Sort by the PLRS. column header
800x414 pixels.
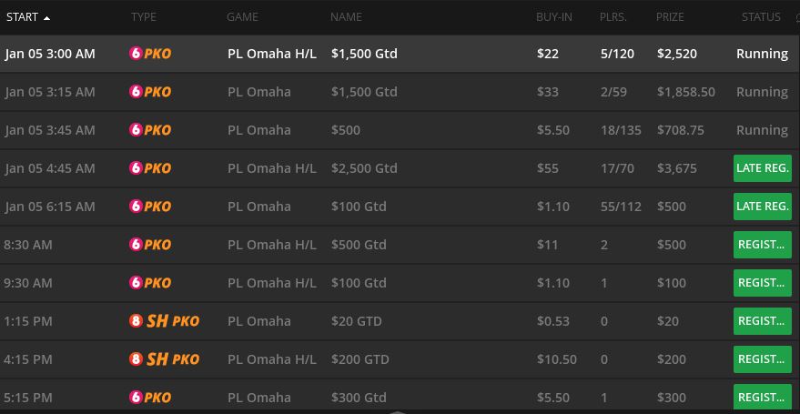coord(613,16)
